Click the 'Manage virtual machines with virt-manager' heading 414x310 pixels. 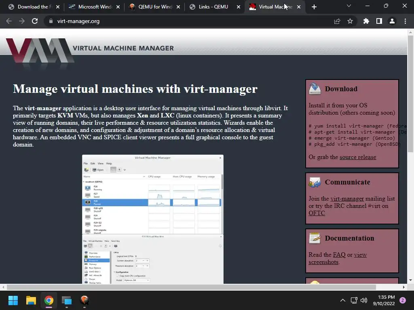coord(135,89)
